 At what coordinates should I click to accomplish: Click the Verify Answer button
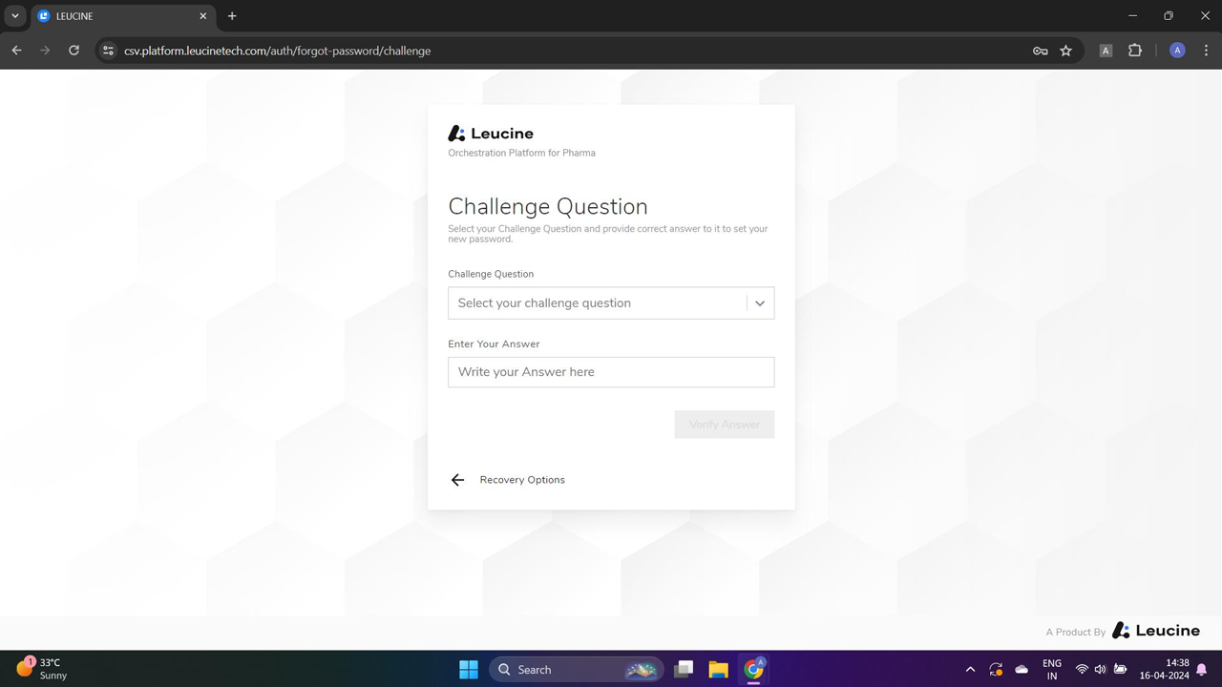pos(724,424)
